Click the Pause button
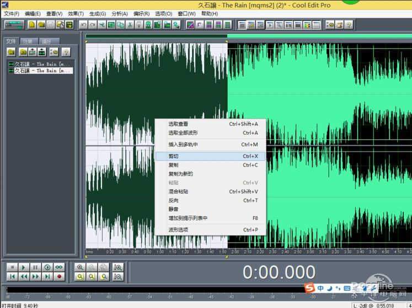This screenshot has width=412, height=308. tap(35, 267)
